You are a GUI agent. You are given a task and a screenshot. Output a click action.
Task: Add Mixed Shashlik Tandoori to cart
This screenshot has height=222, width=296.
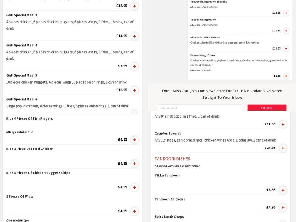[x=285, y=48]
